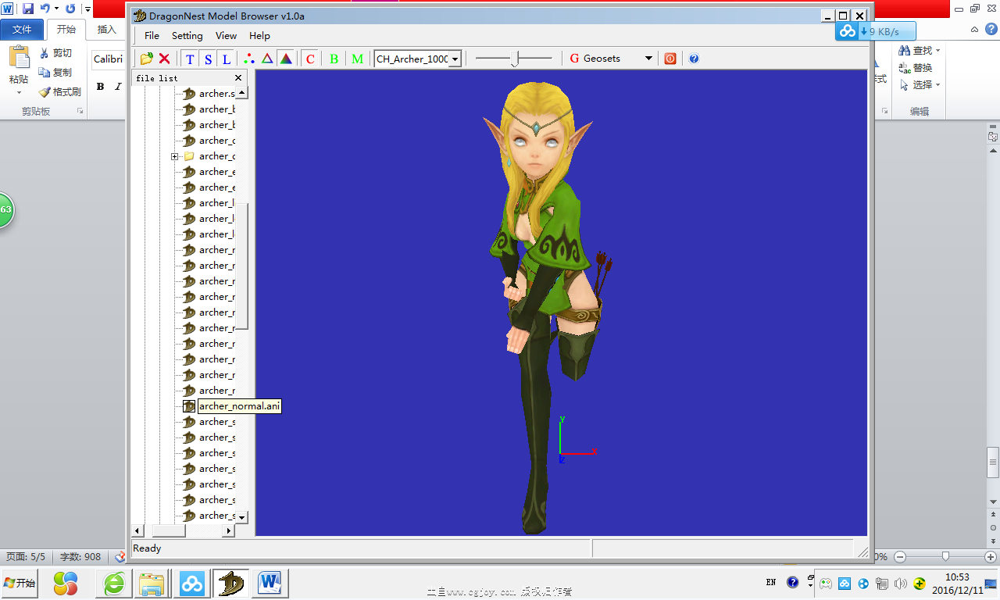Open the DragonNest app on the taskbar
This screenshot has height=600, width=1000.
[x=231, y=583]
